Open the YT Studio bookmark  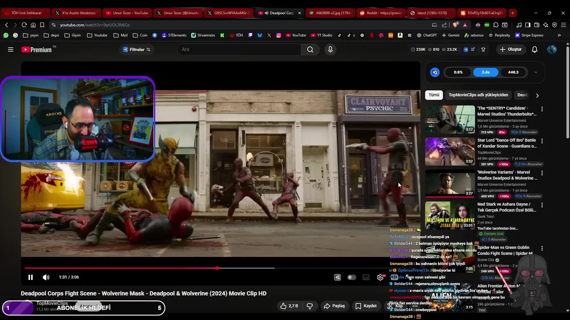click(x=322, y=35)
